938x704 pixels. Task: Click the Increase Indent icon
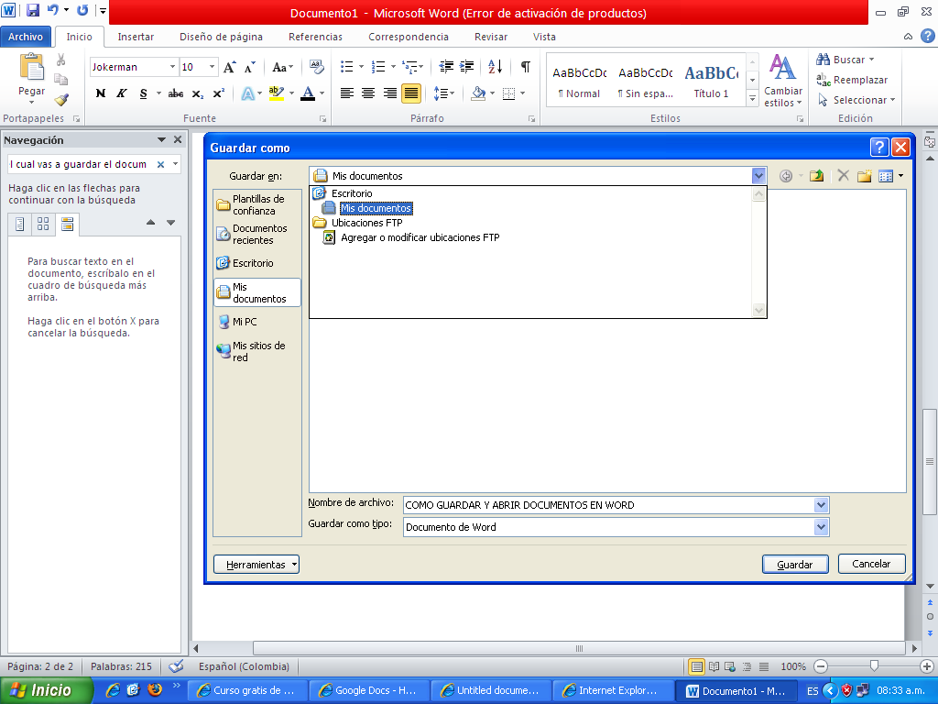pos(466,66)
